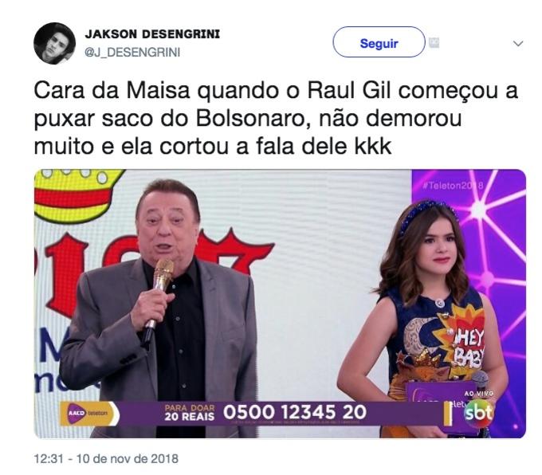
Task: Open the @J_DESENGRINI handle link
Action: (133, 53)
